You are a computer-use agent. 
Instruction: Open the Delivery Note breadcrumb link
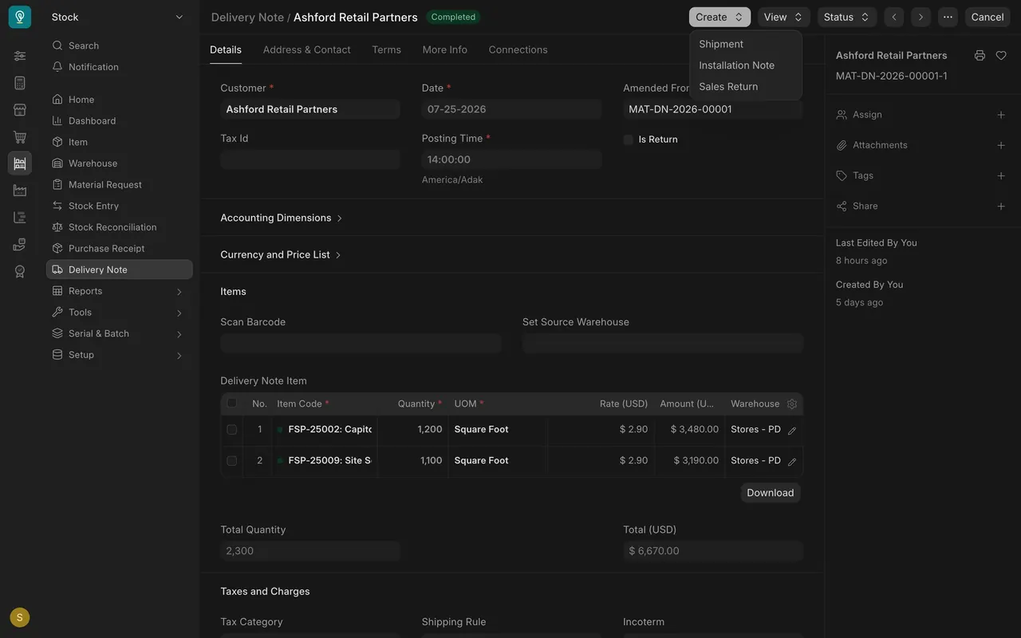[x=247, y=17]
